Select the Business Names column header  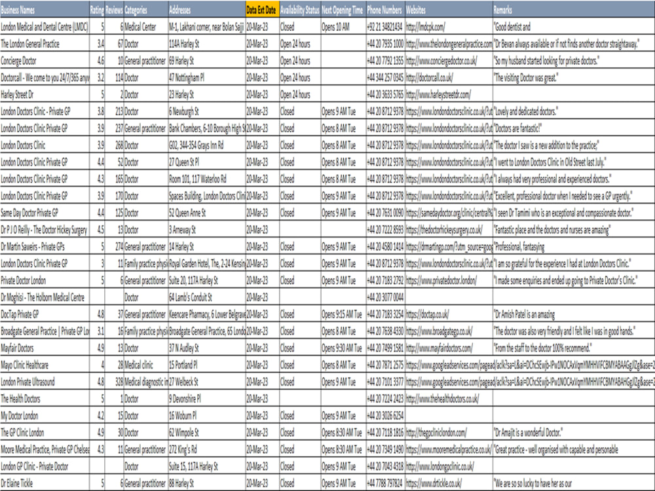[x=43, y=10]
